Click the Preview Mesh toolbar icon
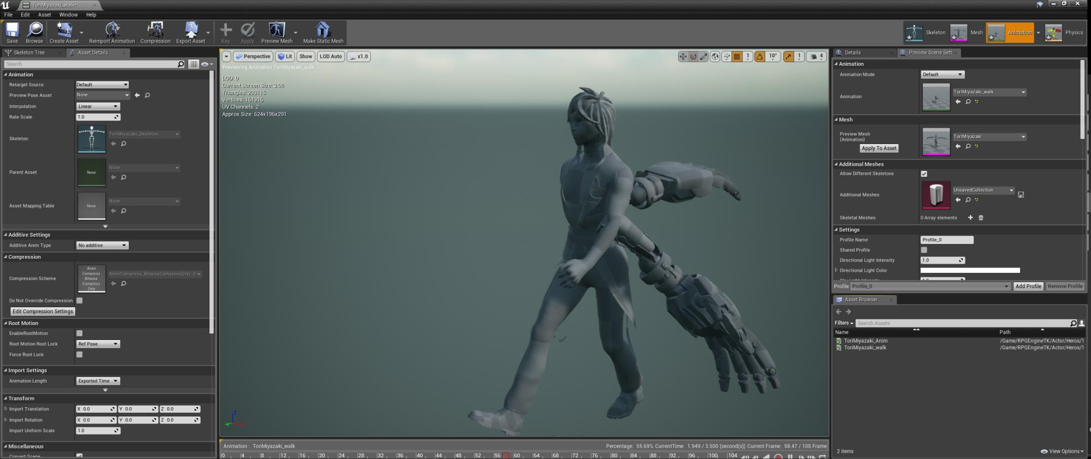 click(277, 33)
